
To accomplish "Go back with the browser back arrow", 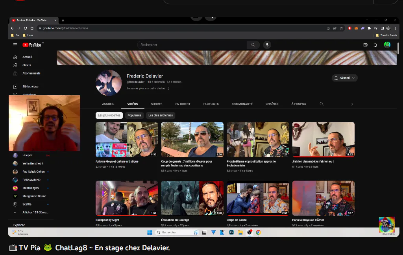I will [12, 28].
